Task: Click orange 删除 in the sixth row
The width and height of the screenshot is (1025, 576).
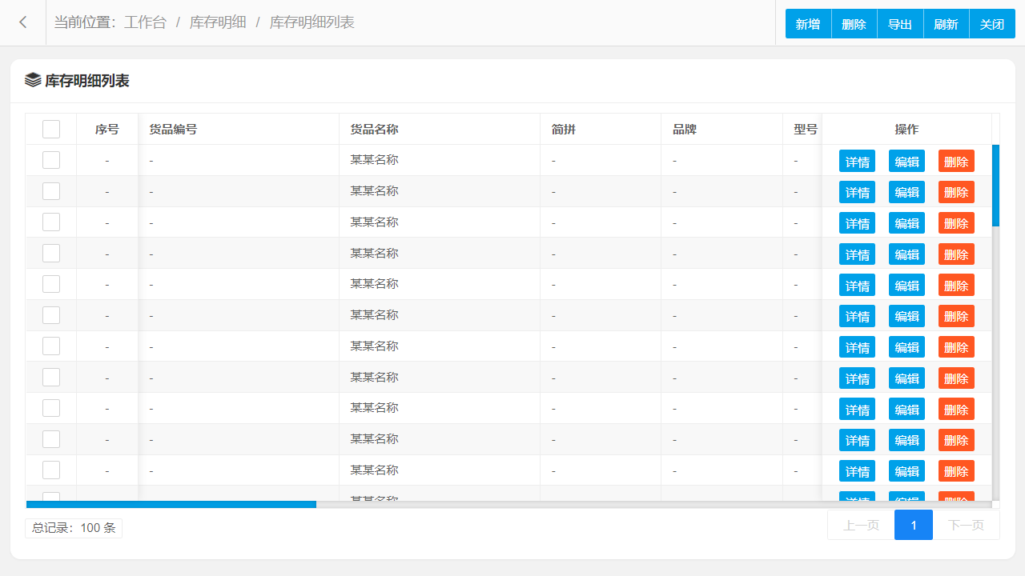Action: [956, 316]
